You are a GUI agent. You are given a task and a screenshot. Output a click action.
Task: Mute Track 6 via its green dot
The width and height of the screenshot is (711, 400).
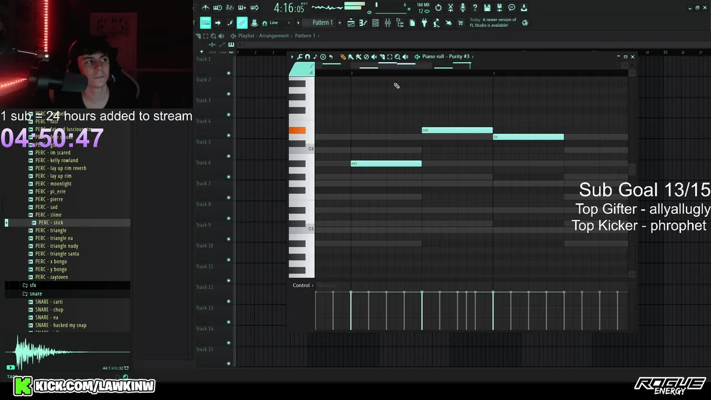coord(228,177)
